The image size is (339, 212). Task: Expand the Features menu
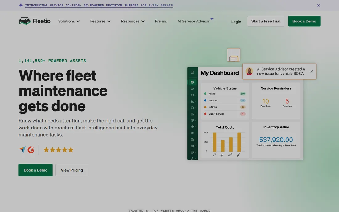[x=100, y=21]
